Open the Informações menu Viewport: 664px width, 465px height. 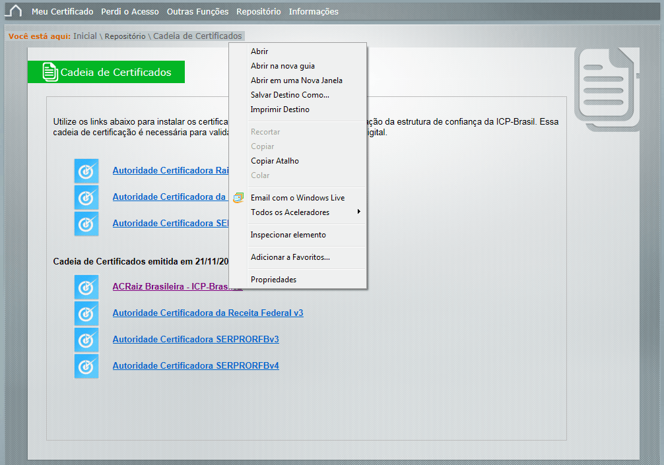coord(314,12)
